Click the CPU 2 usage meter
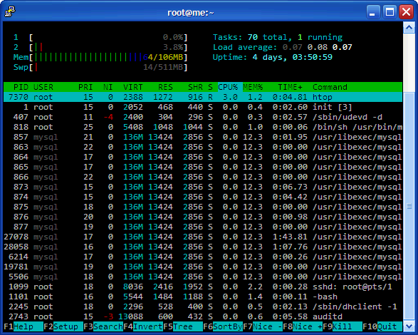The image size is (418, 335). pos(100,47)
